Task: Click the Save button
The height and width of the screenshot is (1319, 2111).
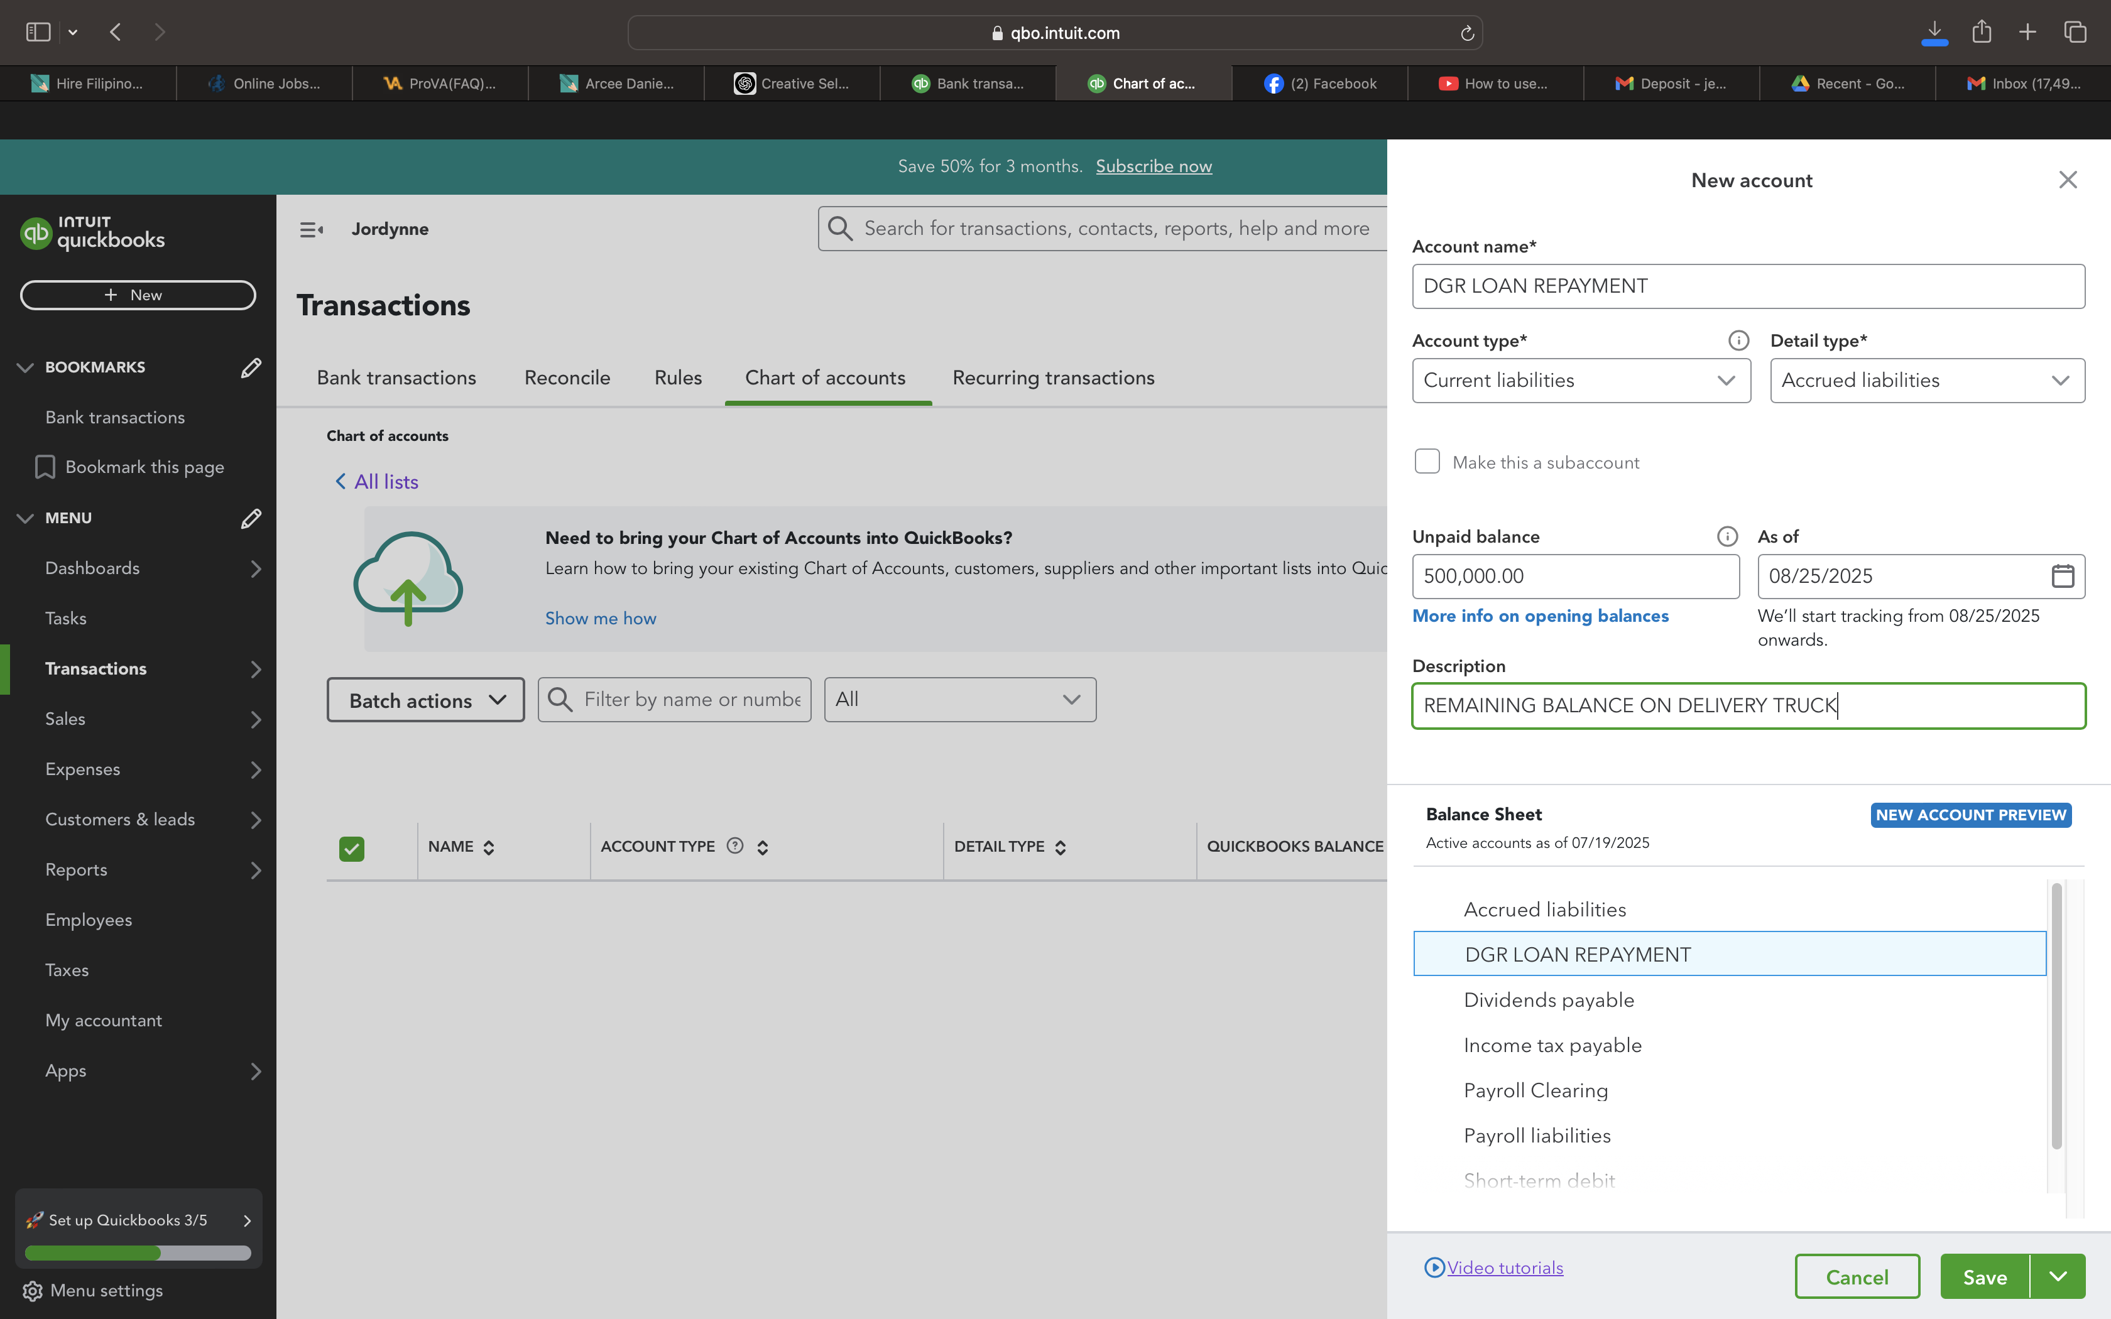Action: [x=1985, y=1276]
